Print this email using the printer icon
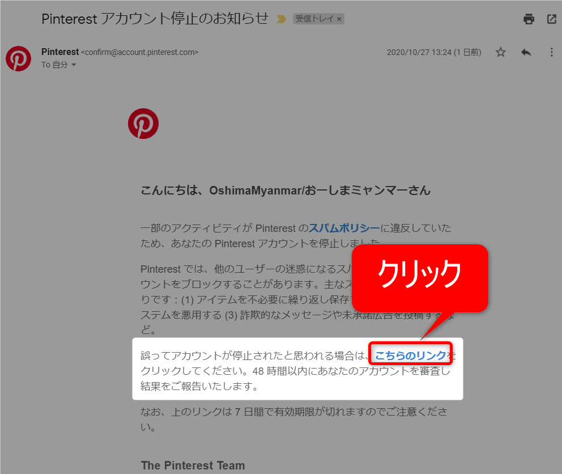Screen dimensions: 562x474 [529, 19]
